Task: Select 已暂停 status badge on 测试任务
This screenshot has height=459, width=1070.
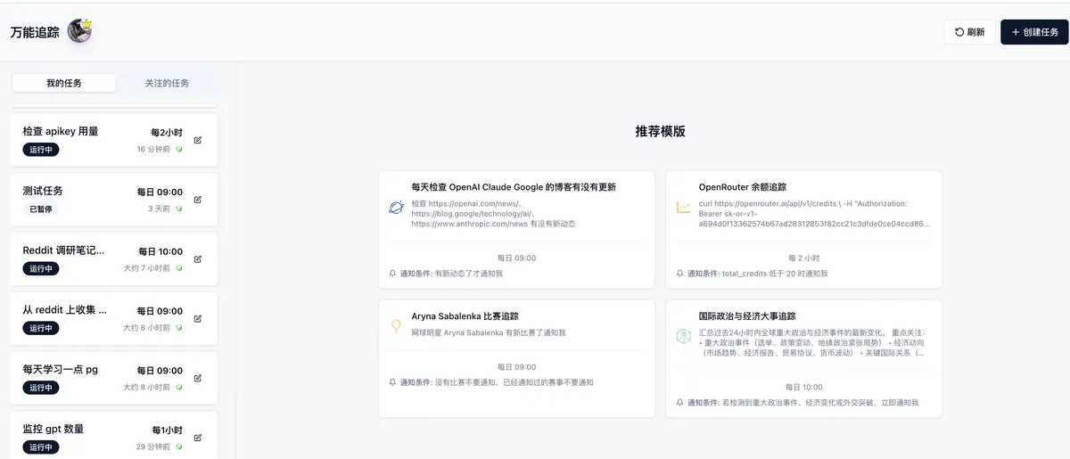Action: tap(41, 209)
